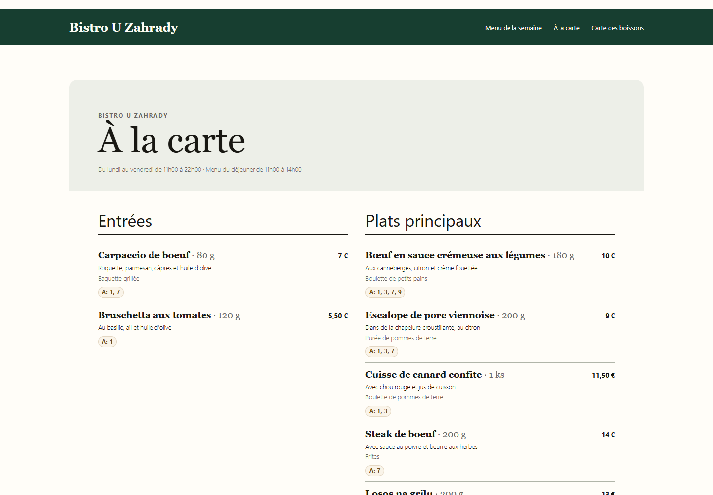
Task: Click the Baguette grillée side text
Action: (119, 278)
